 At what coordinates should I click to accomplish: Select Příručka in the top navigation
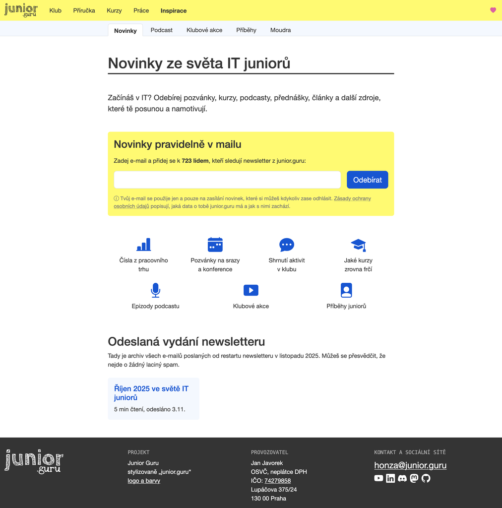pyautogui.click(x=84, y=10)
